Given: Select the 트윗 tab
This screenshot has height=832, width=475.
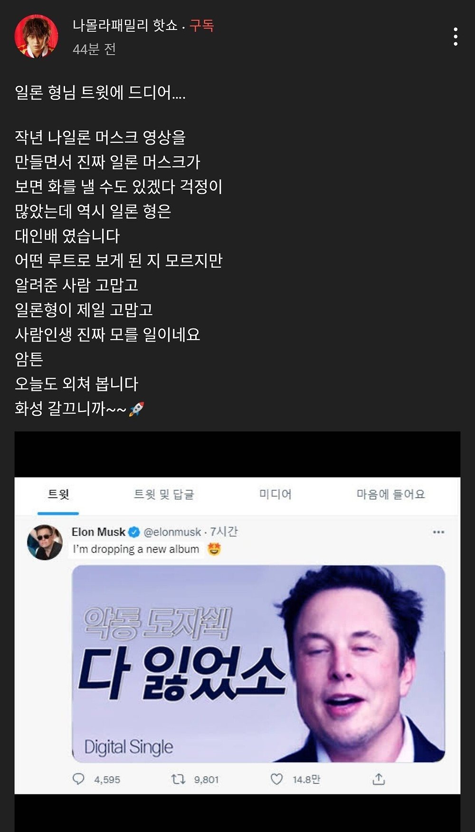Looking at the screenshot, I should coord(58,494).
